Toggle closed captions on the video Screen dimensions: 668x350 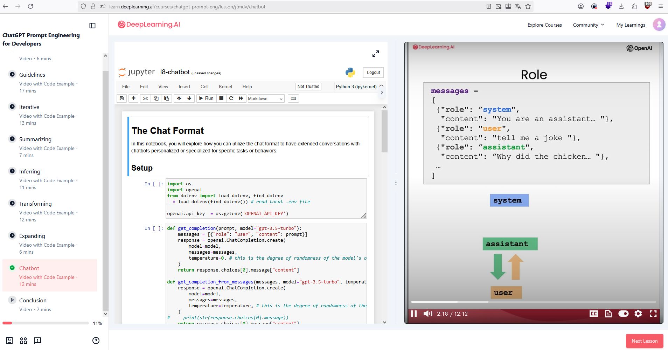594,314
